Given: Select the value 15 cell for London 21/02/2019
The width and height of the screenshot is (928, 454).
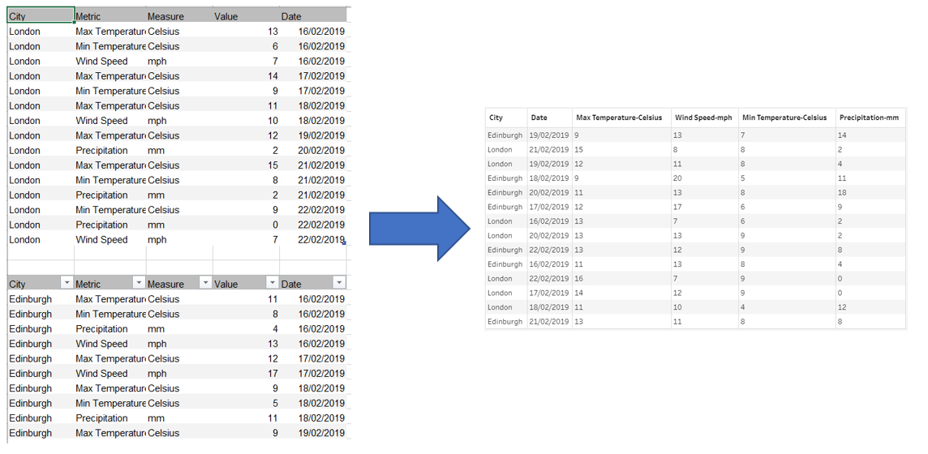Looking at the screenshot, I should point(621,149).
